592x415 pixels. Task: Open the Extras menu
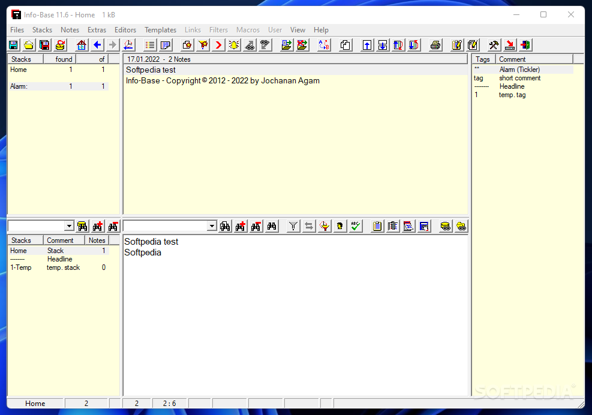coord(97,30)
